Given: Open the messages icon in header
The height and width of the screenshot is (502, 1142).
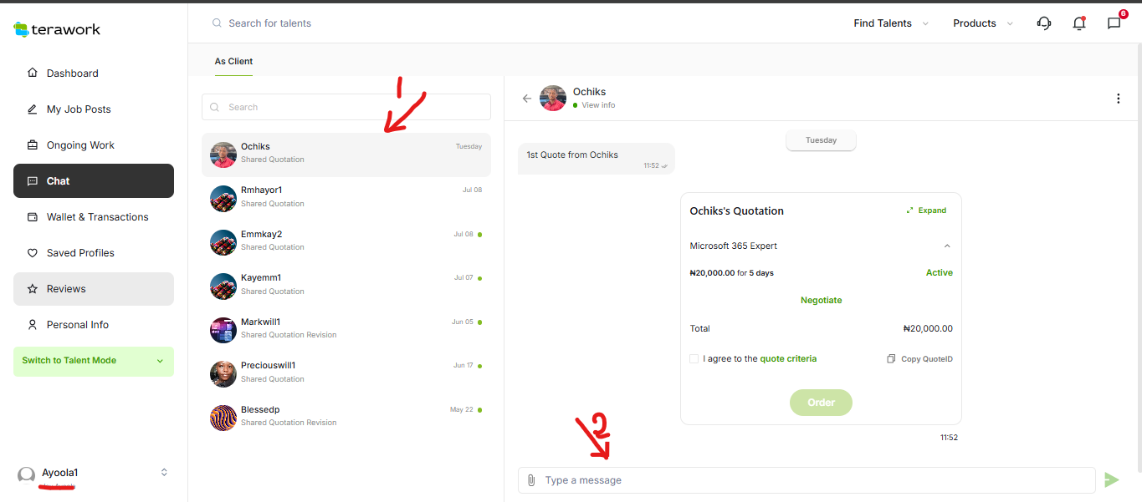Looking at the screenshot, I should point(1114,23).
